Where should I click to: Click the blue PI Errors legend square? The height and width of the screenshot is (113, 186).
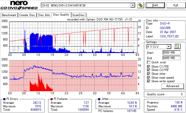coord(4,99)
